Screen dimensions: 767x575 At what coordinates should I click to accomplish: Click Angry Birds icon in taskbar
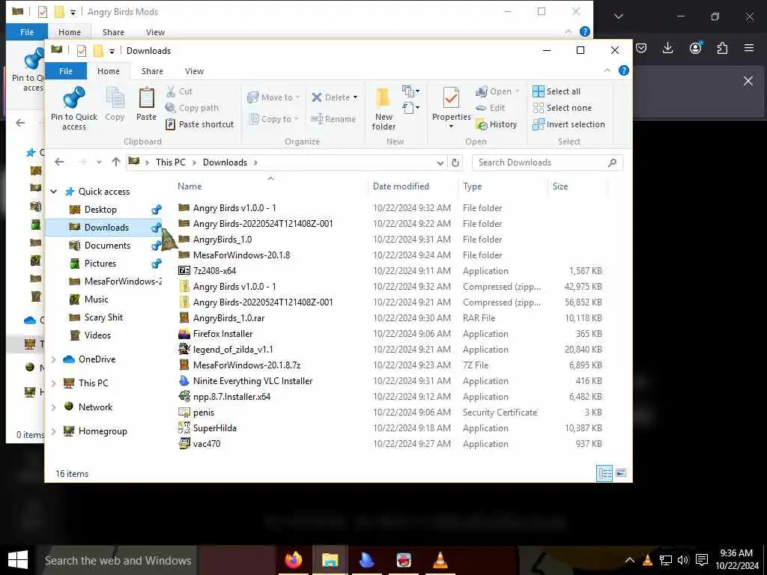coord(404,560)
